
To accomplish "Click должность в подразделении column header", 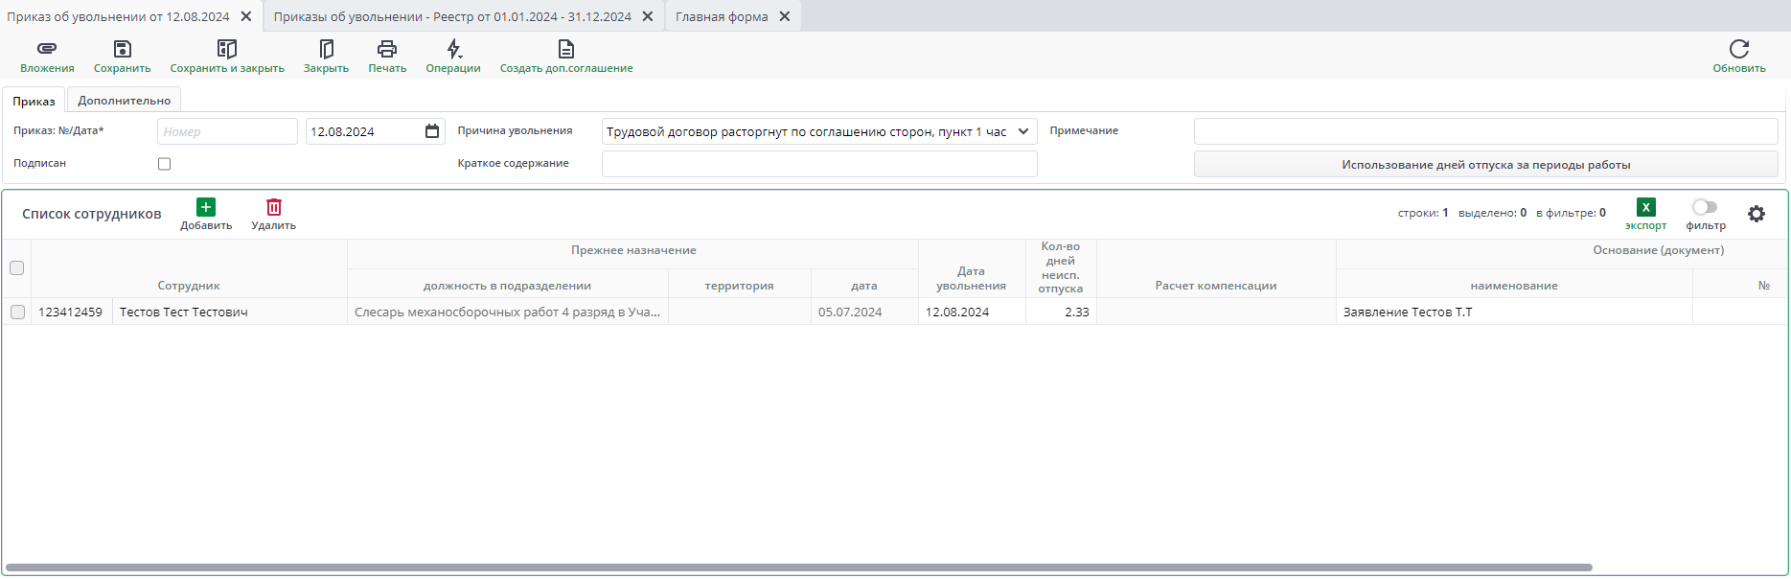I will [x=507, y=286].
